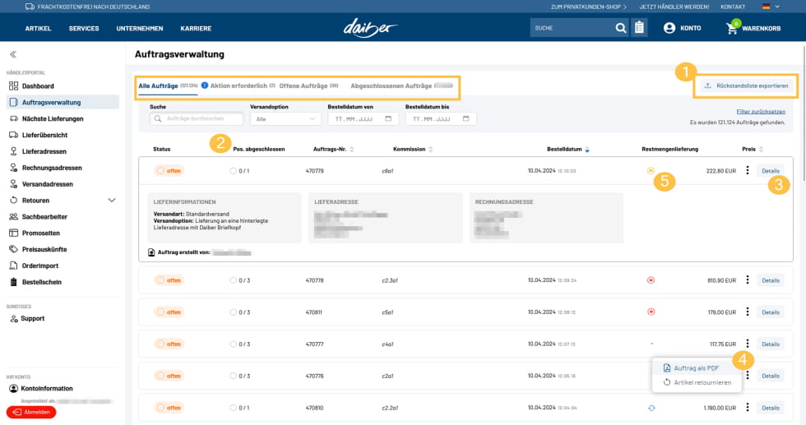Follow the Jetzt Händler werden link
Screen dimensions: 806x425
click(674, 7)
